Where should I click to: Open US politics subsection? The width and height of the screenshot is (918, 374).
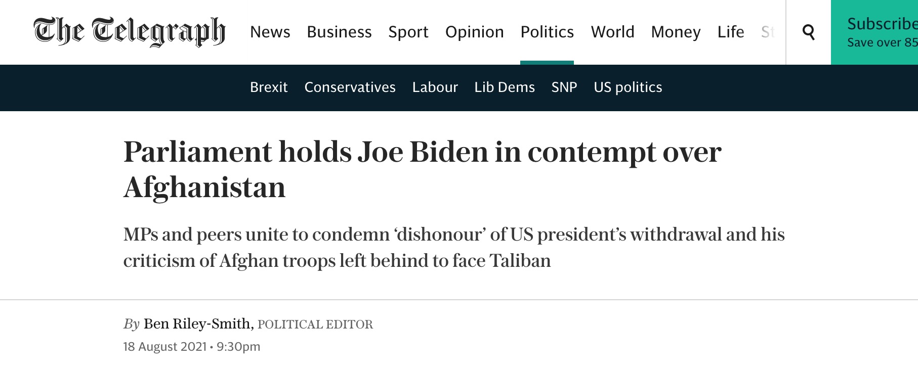click(628, 87)
